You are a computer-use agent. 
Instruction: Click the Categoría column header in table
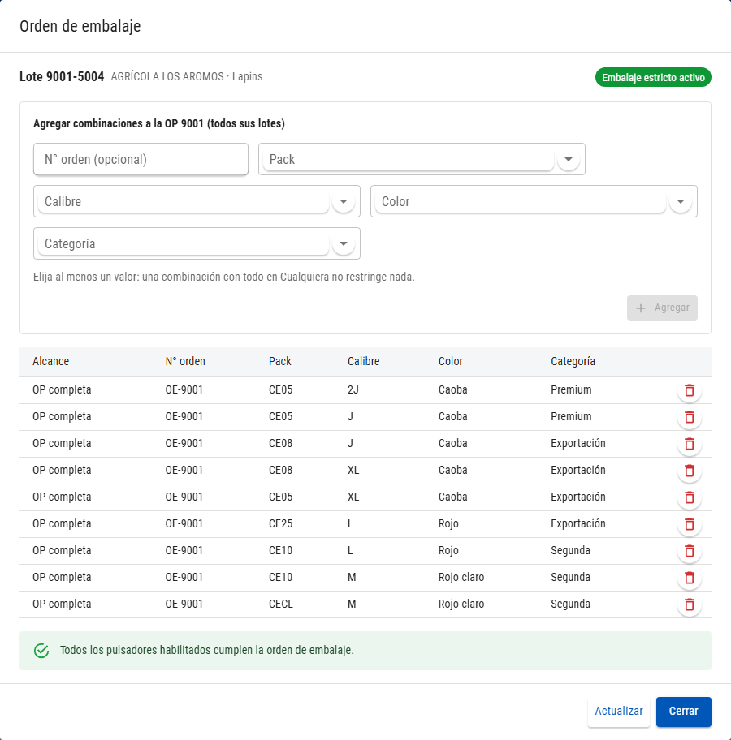573,362
